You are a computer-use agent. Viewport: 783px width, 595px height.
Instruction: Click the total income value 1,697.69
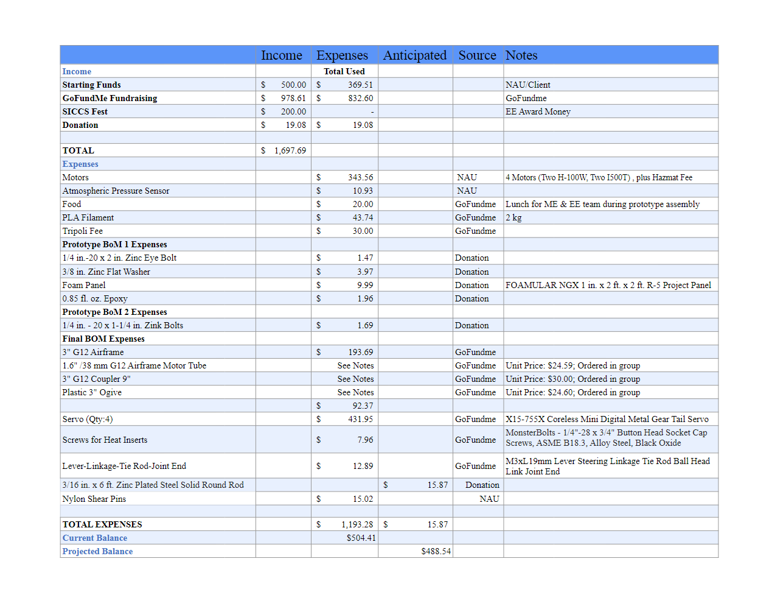click(290, 151)
